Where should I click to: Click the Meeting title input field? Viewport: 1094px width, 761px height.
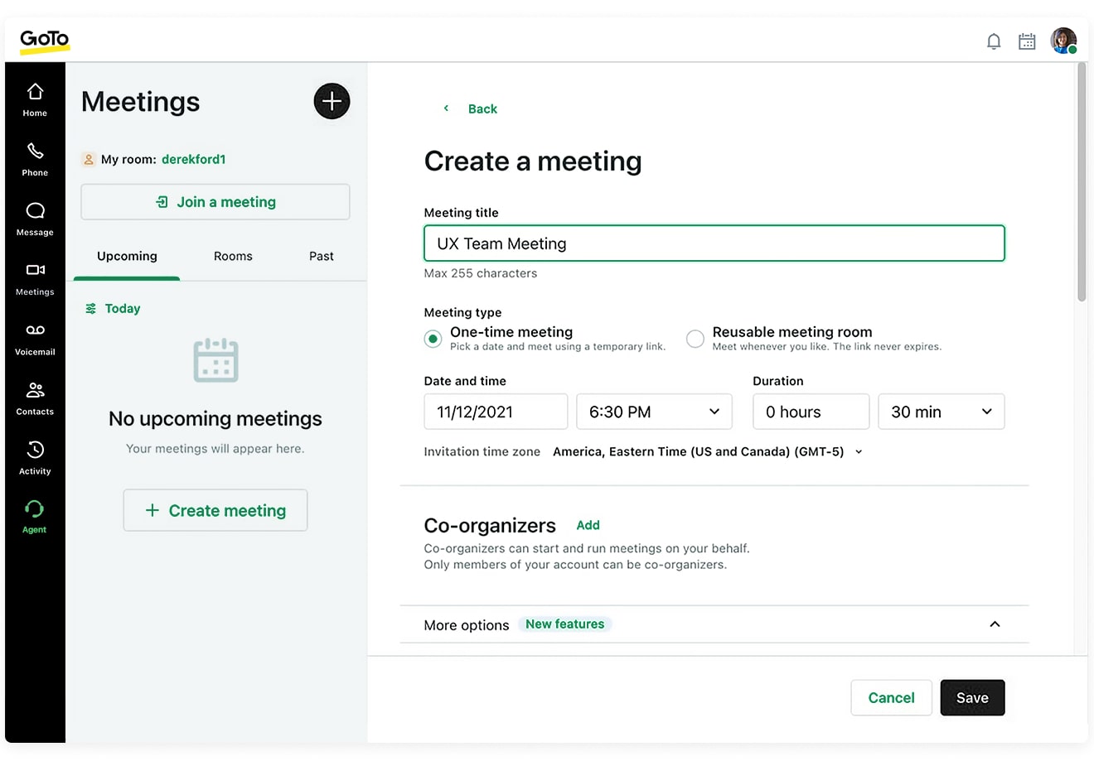point(714,243)
